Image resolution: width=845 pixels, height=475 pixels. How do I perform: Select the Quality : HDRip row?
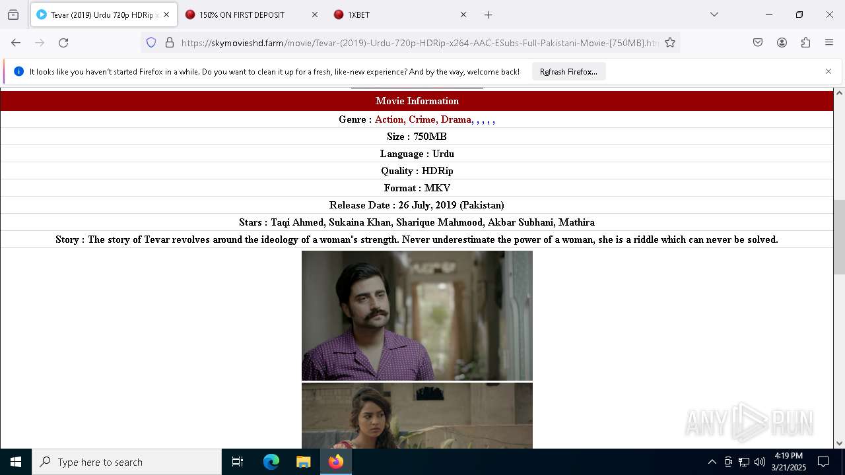417,171
